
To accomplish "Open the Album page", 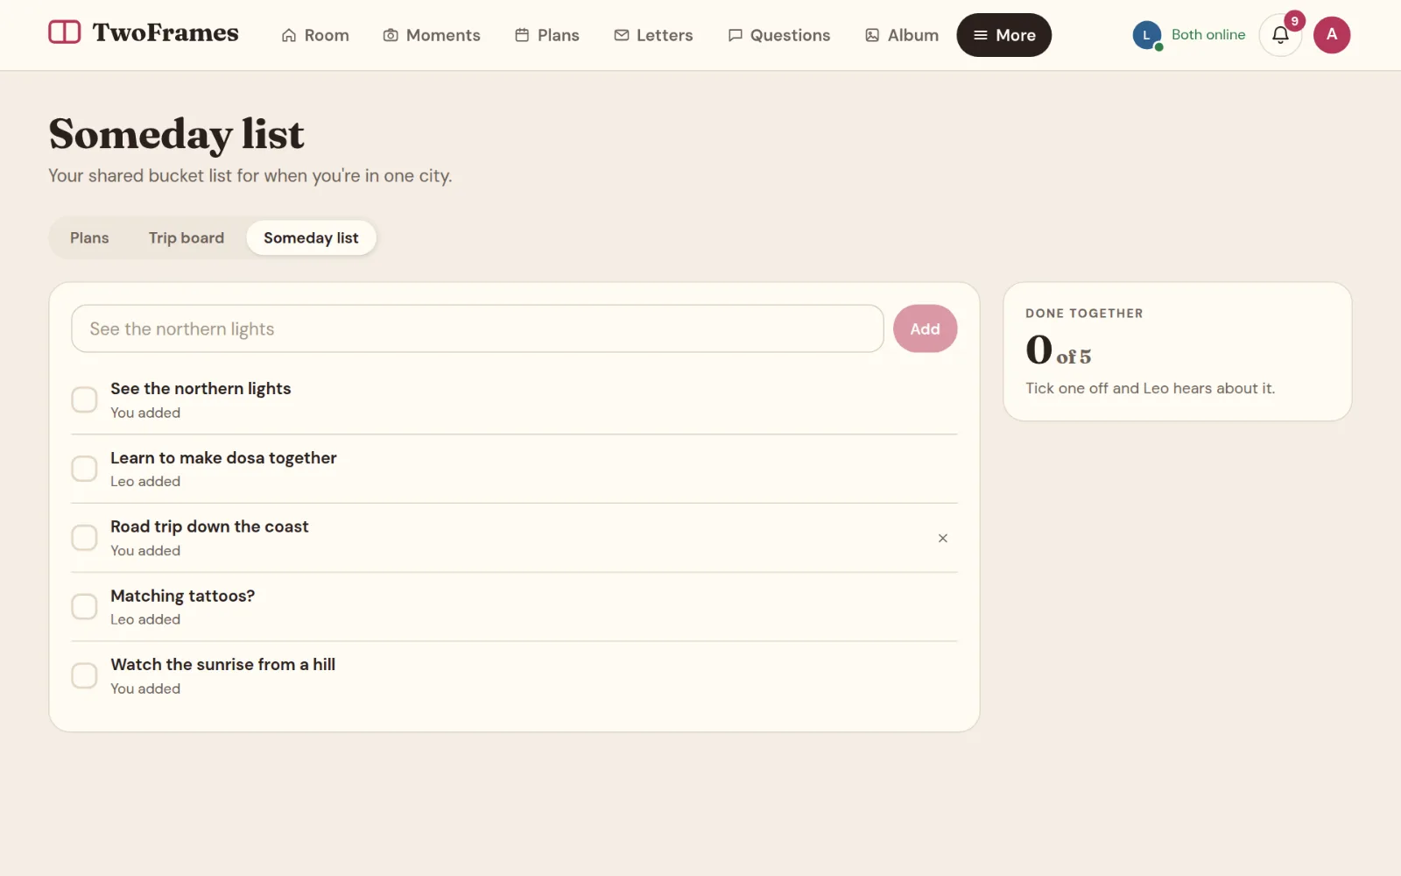I will [x=902, y=35].
